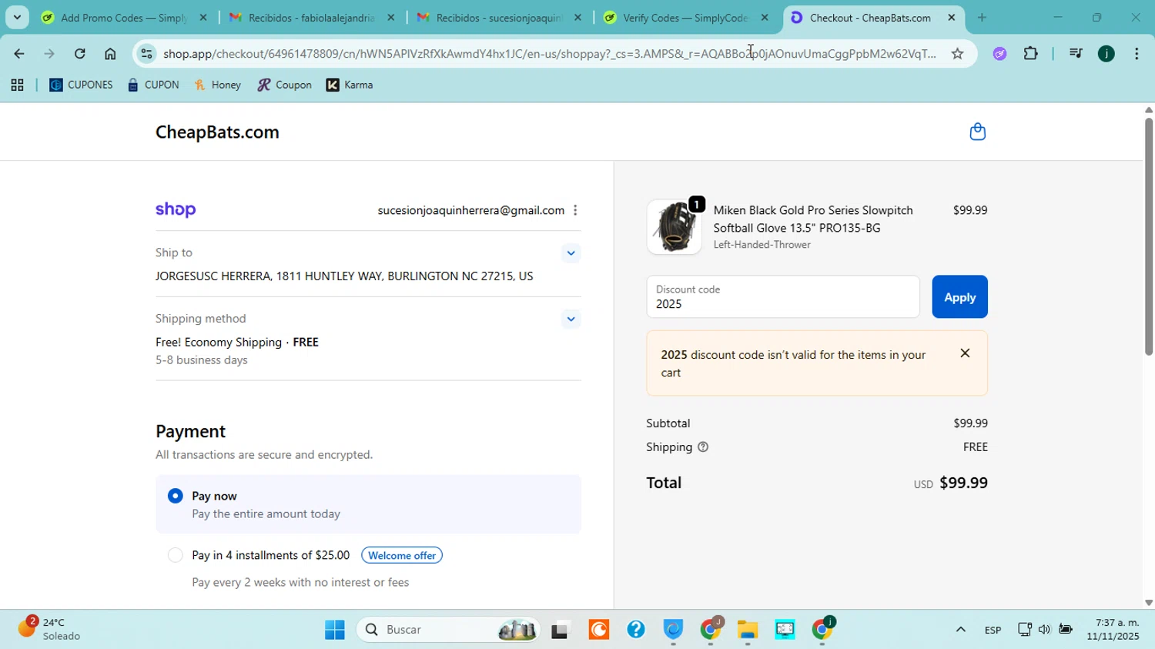
Task: Open the shipping info help icon
Action: (703, 447)
